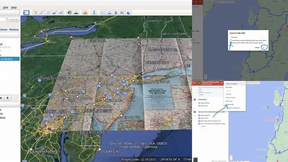Click OK in the Export to KML dialog
The image size is (288, 162).
264,48
